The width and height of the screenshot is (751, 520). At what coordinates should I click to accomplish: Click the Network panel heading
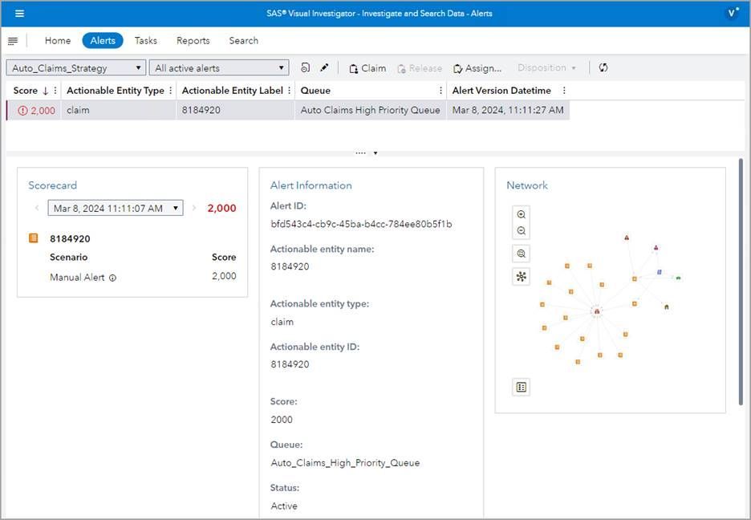point(527,185)
